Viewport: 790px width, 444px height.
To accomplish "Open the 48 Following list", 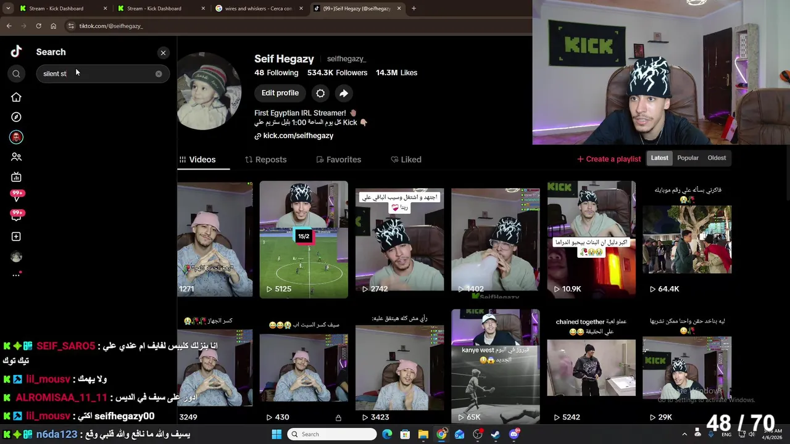I will [276, 73].
